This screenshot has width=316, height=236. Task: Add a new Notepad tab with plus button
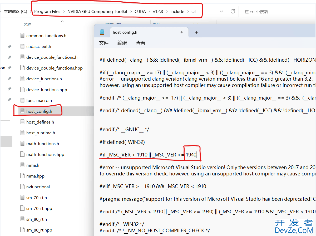pyautogui.click(x=196, y=32)
